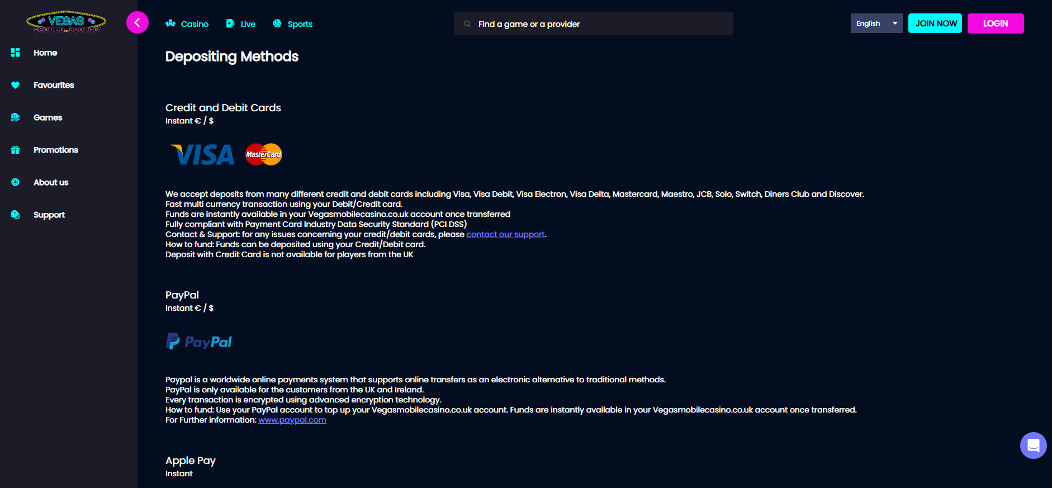Screen dimensions: 1052x488
Task: Open the www.paypal.com link
Action: [x=292, y=420]
